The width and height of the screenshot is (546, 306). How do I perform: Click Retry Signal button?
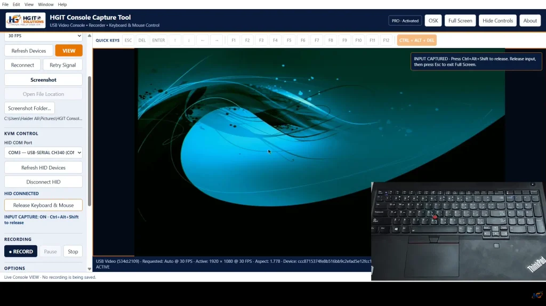pos(63,65)
